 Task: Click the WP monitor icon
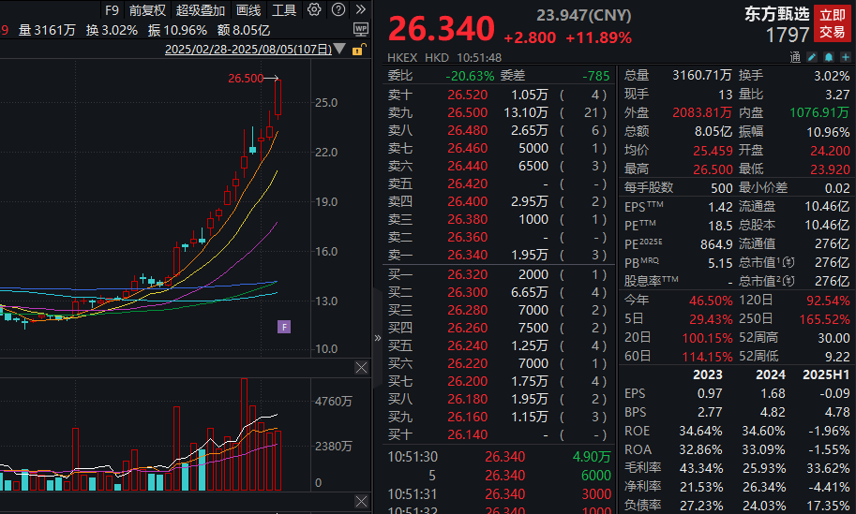(x=361, y=29)
